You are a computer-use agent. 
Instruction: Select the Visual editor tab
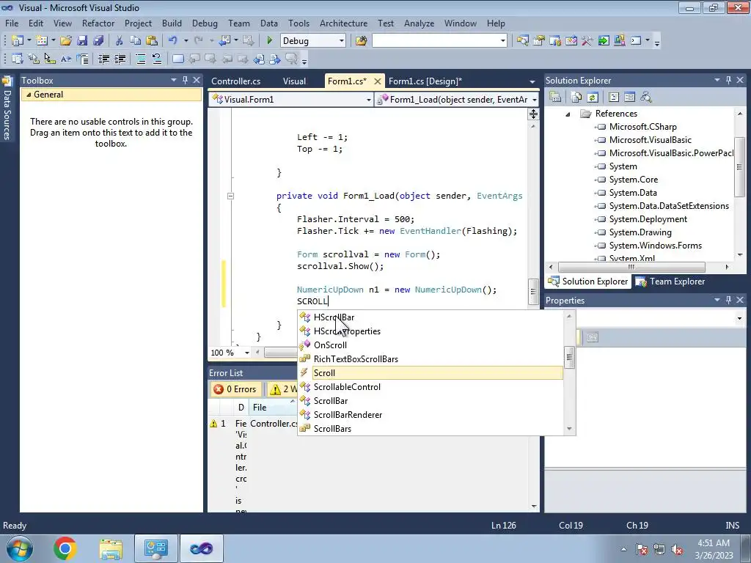294,81
